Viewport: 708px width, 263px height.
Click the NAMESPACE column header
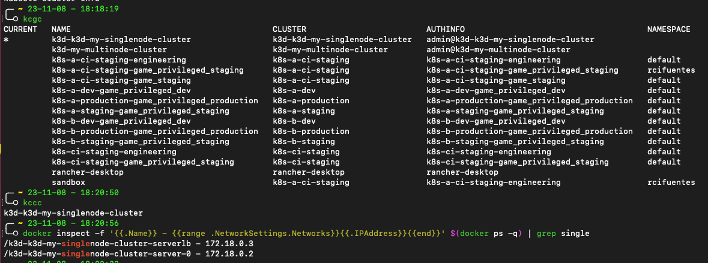669,29
